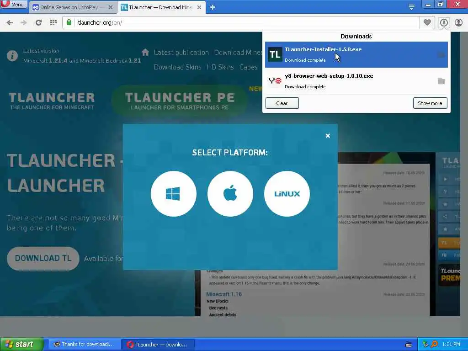The image size is (468, 351).
Task: Show y8-browser setup in folder
Action: click(x=441, y=81)
